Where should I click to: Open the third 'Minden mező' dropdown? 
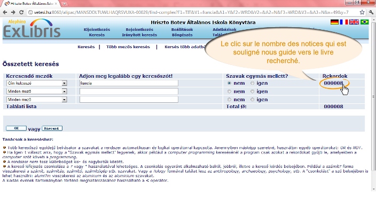point(37,100)
